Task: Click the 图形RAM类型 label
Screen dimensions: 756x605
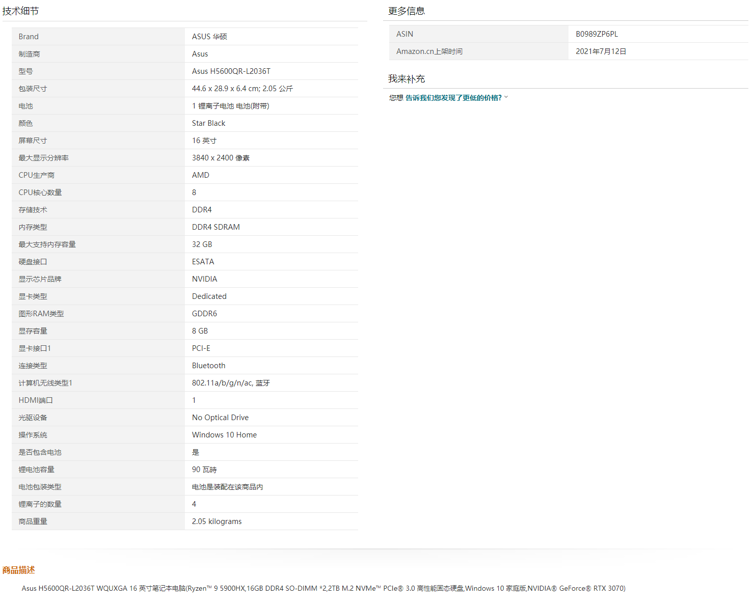Action: tap(41, 314)
